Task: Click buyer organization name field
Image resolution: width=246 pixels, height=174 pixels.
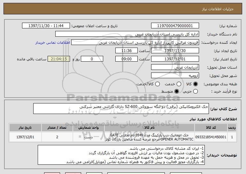Action: [x=127, y=34]
